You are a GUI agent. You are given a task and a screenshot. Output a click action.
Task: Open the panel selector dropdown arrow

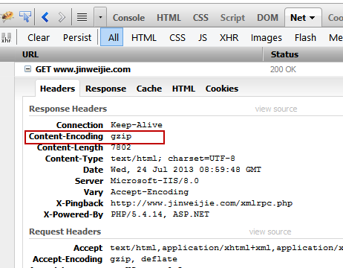[100, 17]
